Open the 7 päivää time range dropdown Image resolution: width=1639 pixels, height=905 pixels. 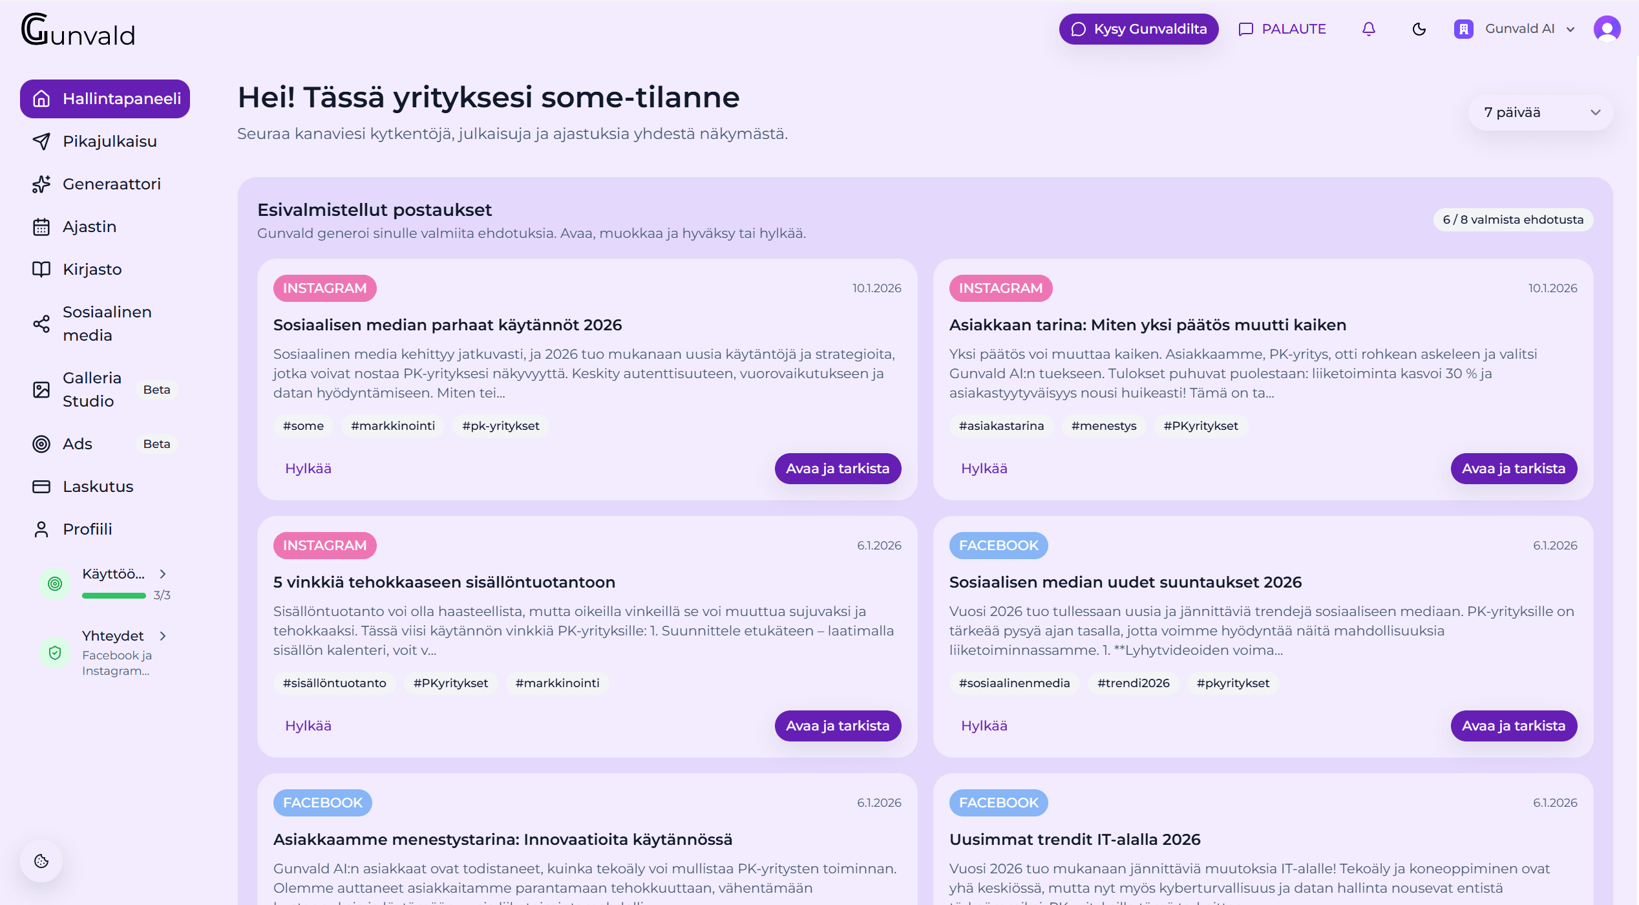click(x=1540, y=112)
